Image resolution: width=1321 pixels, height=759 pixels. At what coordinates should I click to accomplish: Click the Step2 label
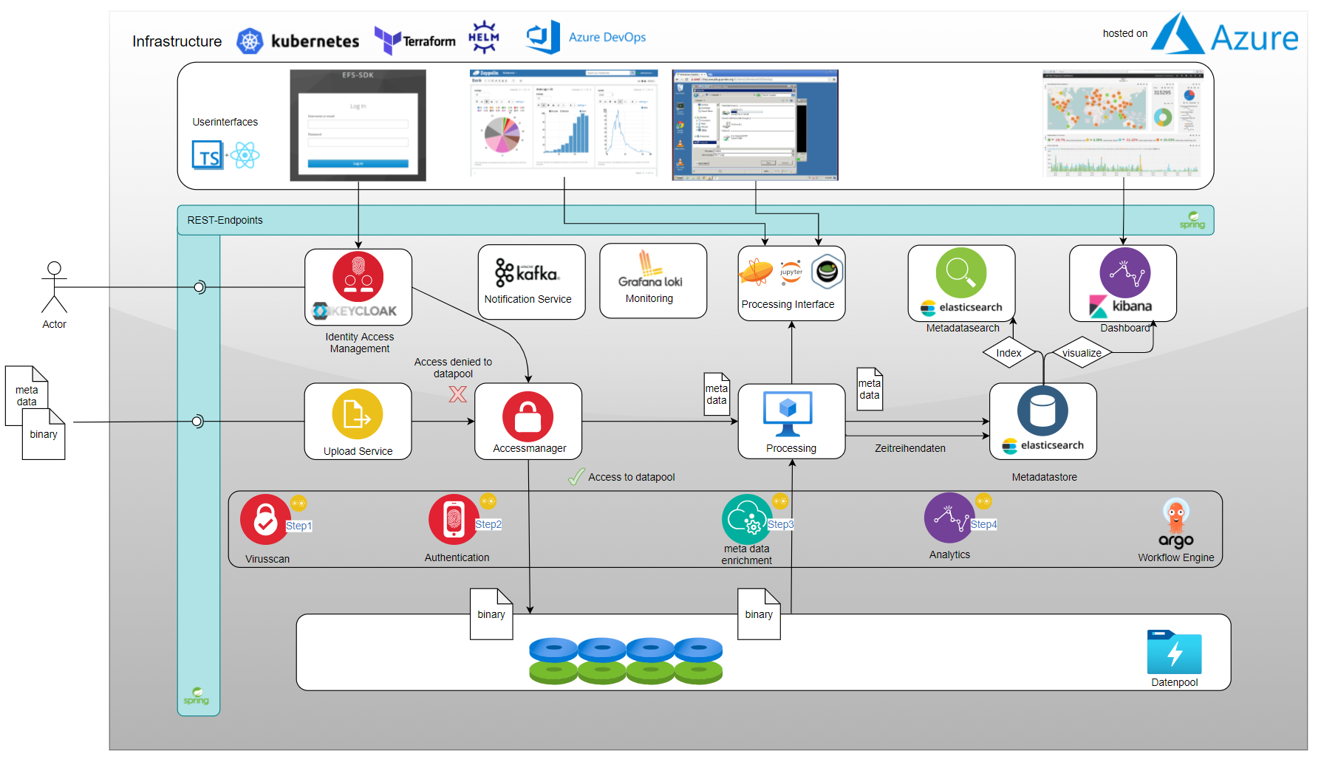click(488, 524)
